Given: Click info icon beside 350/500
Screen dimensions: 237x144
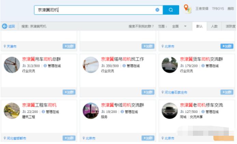Looking at the screenshot, I should coord(124,66).
